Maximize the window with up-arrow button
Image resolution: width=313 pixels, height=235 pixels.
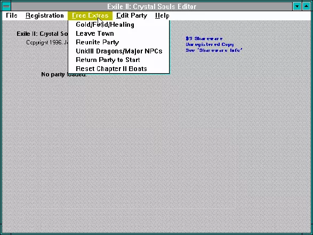[307, 6]
